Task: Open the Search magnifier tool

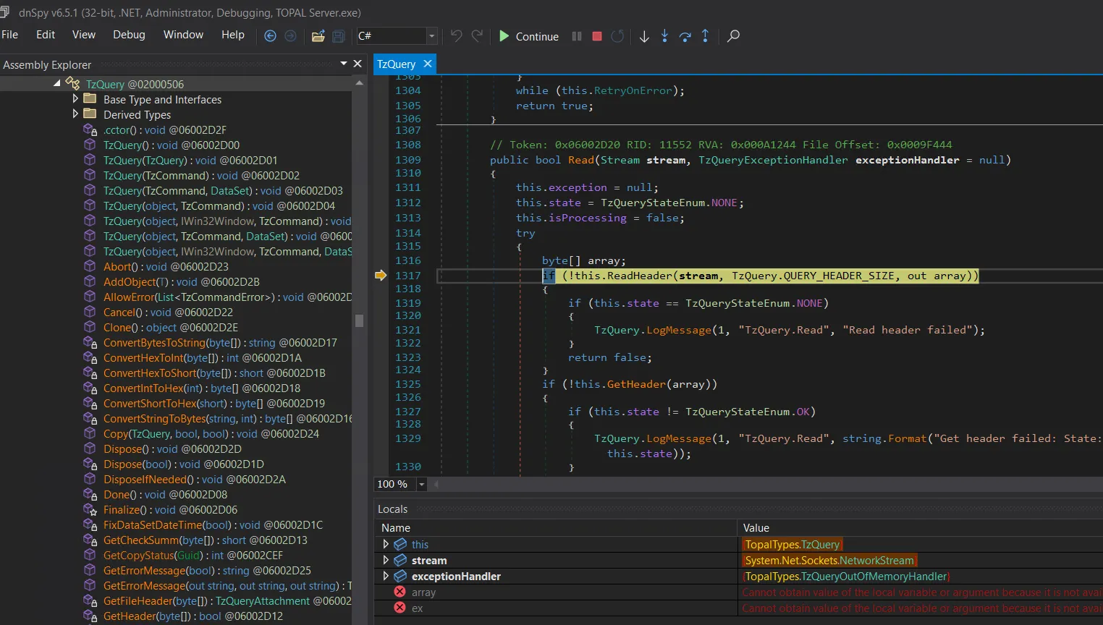Action: tap(733, 36)
